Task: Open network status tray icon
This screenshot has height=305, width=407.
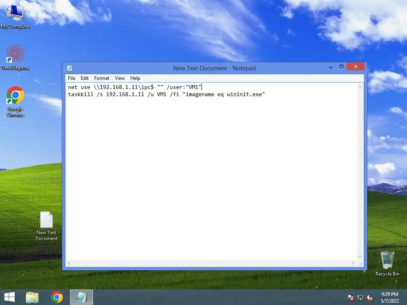Action: click(360, 297)
